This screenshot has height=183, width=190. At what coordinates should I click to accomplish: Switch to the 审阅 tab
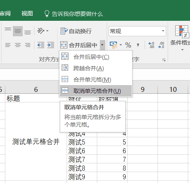click(x=5, y=14)
